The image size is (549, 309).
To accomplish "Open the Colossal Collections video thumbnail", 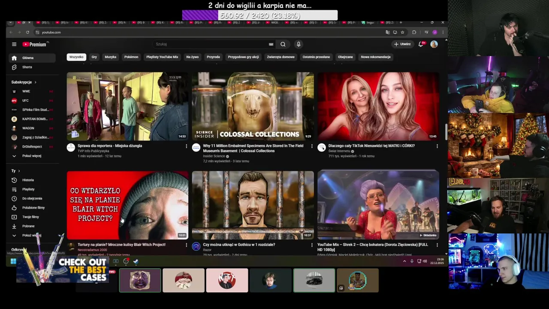I will click(253, 106).
